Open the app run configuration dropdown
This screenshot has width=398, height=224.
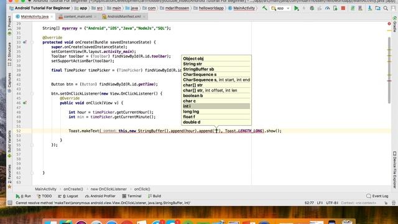[x=280, y=8]
